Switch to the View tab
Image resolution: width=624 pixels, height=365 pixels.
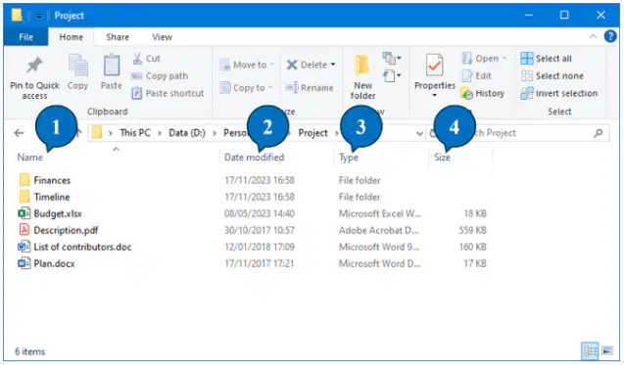[162, 37]
